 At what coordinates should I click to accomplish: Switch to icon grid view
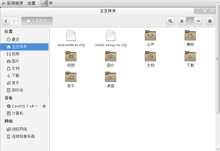[190, 21]
